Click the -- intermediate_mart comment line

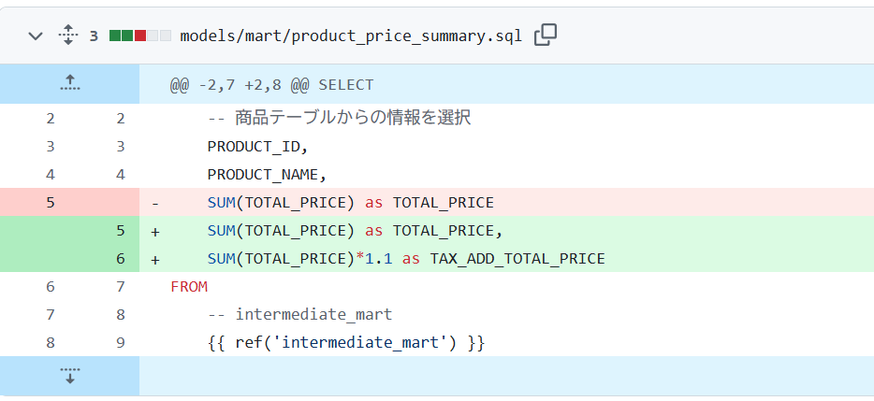pyautogui.click(x=506, y=315)
